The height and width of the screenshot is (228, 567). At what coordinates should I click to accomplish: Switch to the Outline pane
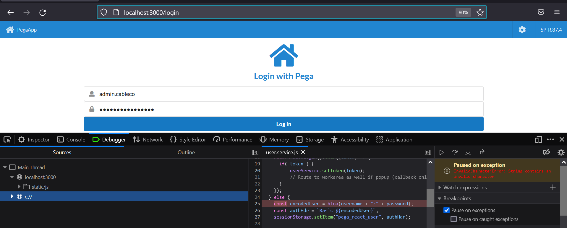186,152
